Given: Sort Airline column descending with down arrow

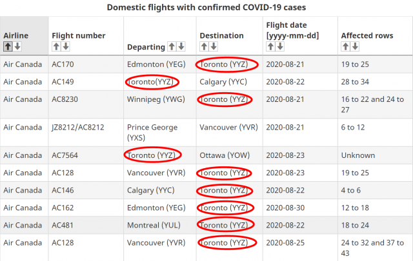Looking at the screenshot, I should [17, 46].
